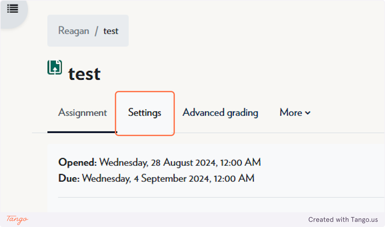Image resolution: width=385 pixels, height=227 pixels.
Task: Open the Created with Tango.us link
Action: [x=343, y=220]
